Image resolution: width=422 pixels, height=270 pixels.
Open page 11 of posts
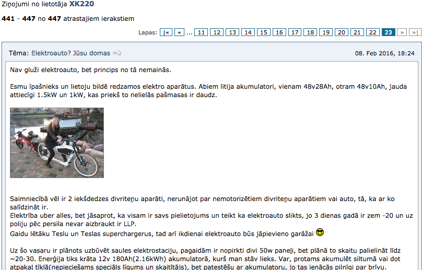201,32
